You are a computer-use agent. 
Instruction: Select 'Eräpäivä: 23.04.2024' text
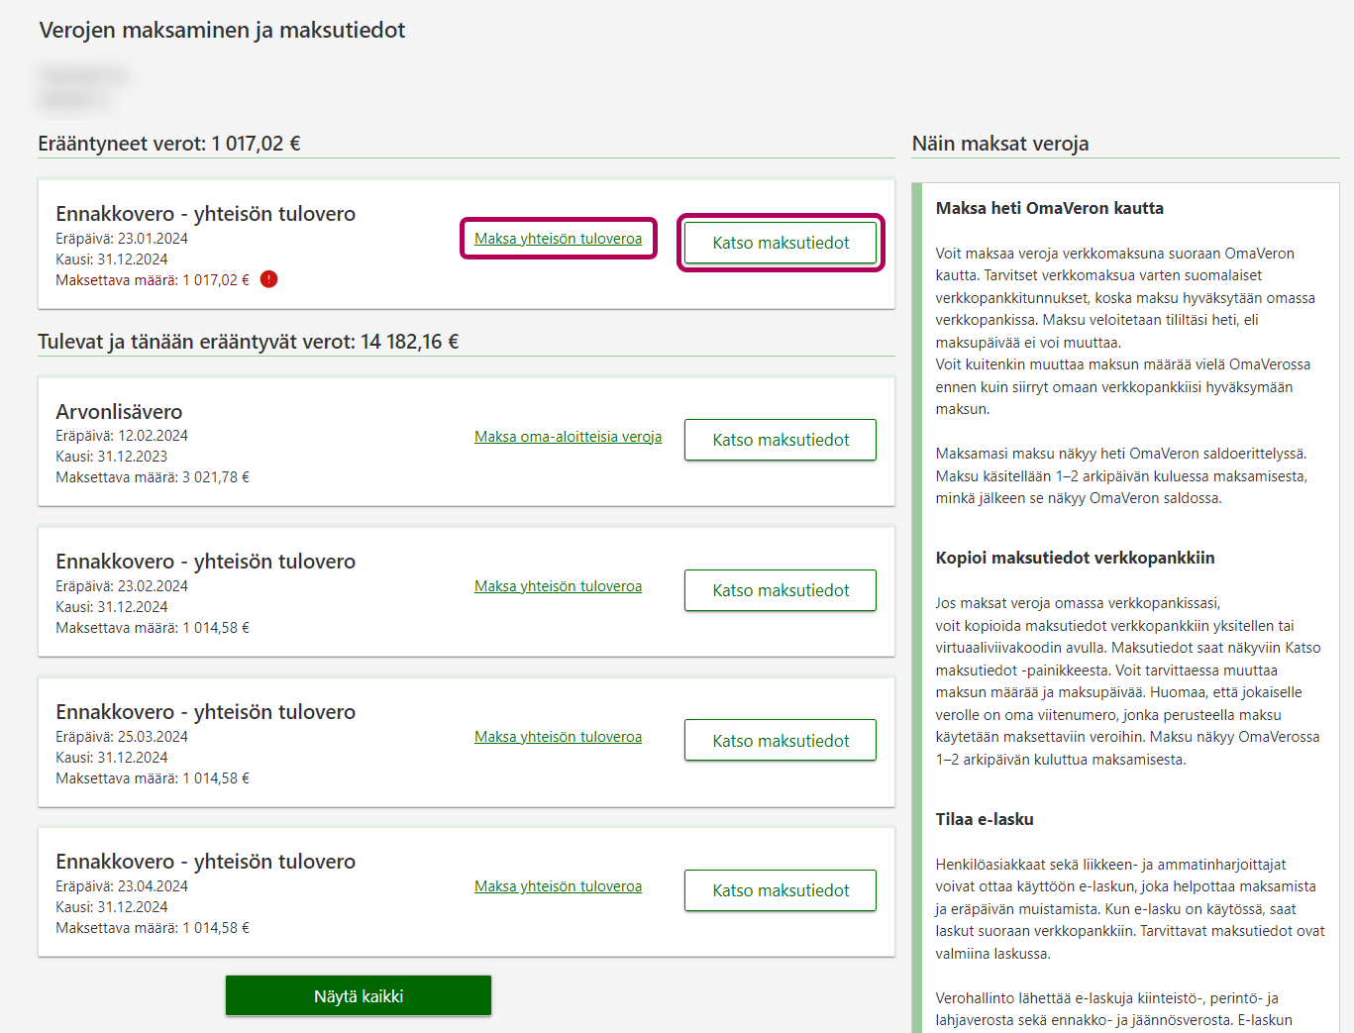(122, 886)
